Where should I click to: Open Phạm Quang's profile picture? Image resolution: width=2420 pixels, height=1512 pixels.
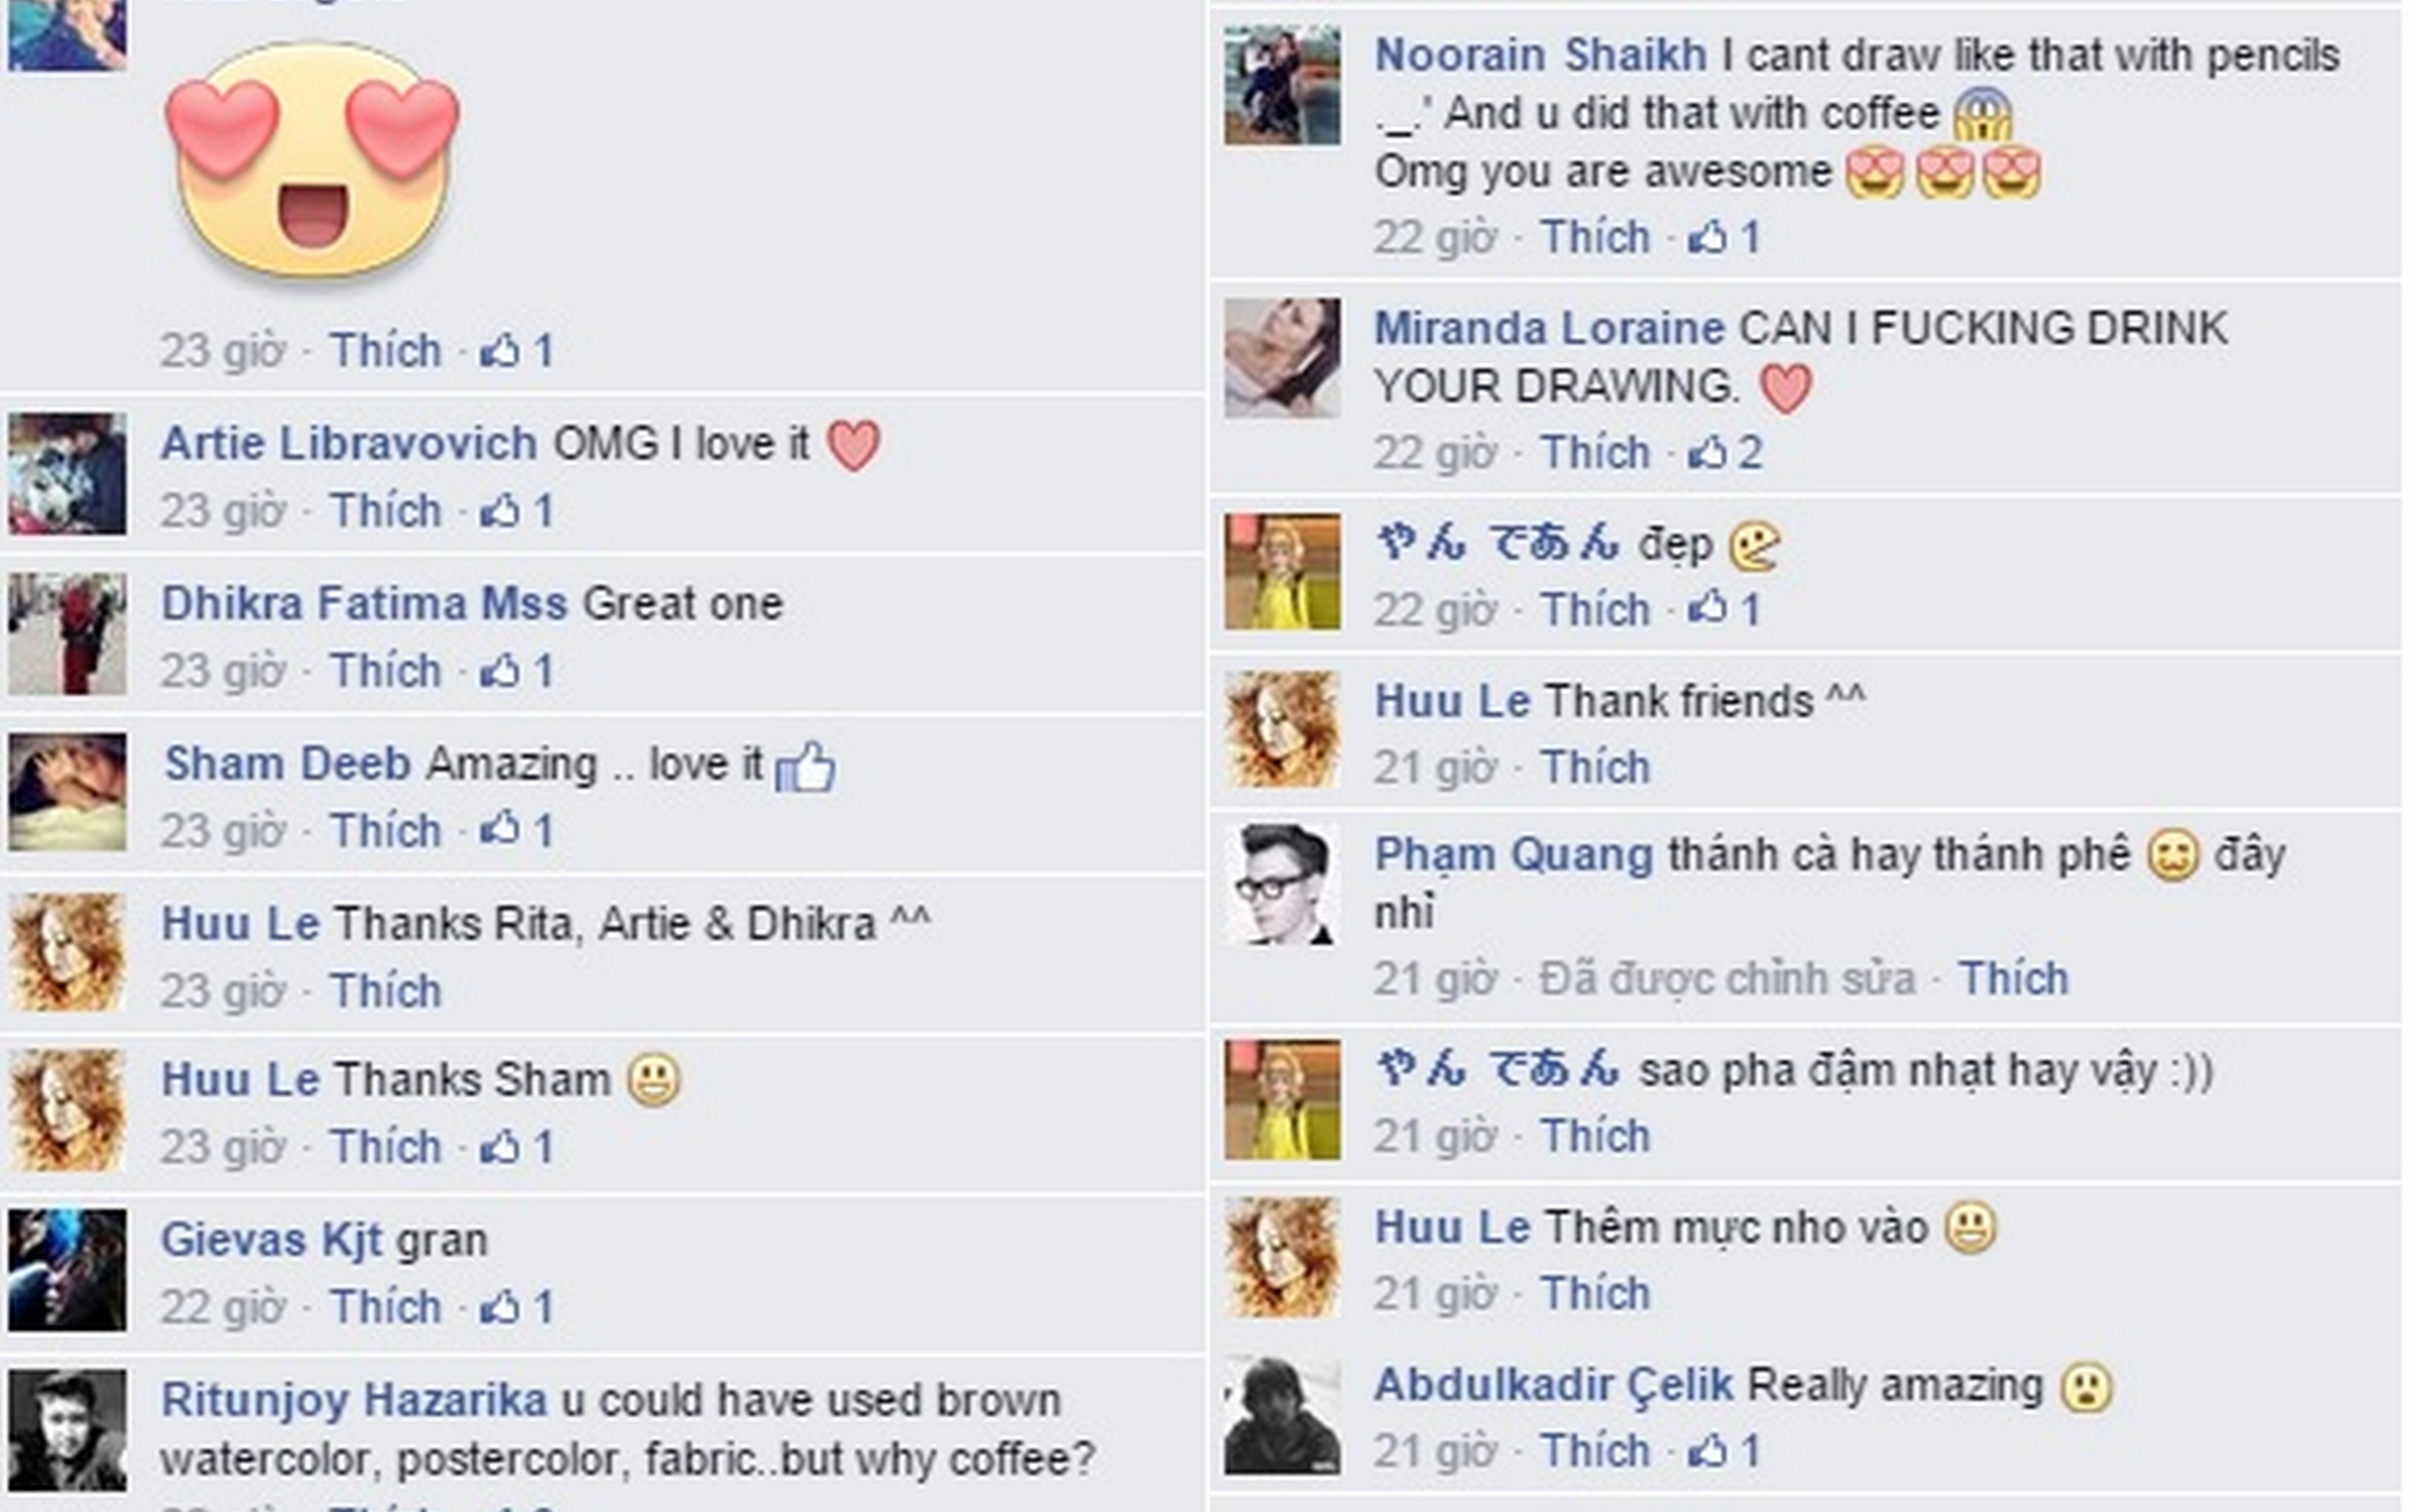tap(1282, 885)
